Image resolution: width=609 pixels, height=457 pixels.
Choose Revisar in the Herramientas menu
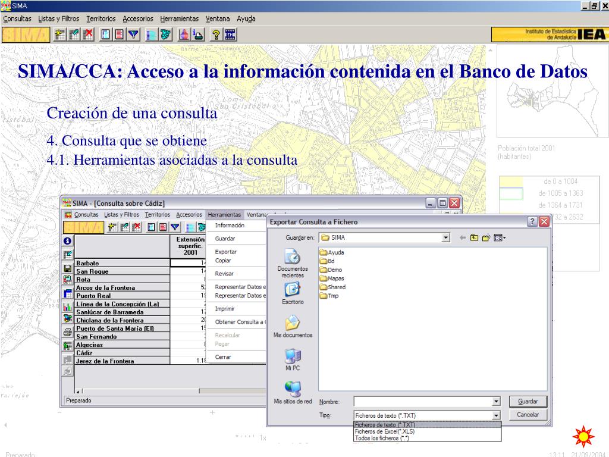[x=224, y=274]
